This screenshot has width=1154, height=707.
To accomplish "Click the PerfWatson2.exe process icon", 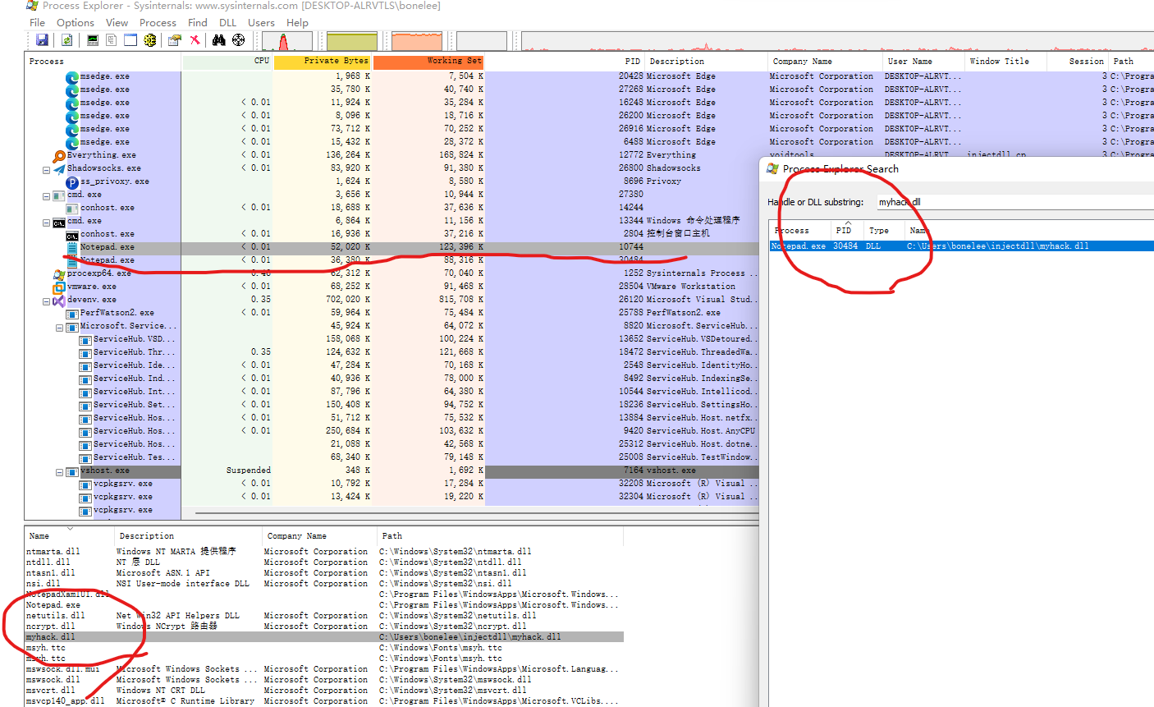I will tap(72, 313).
